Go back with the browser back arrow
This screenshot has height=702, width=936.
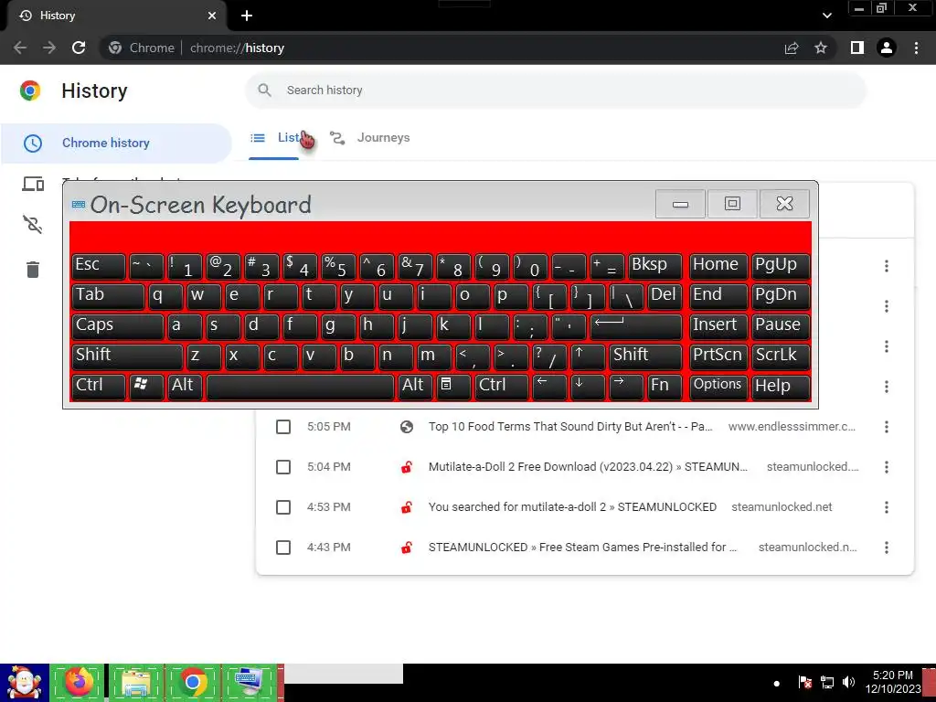(20, 48)
